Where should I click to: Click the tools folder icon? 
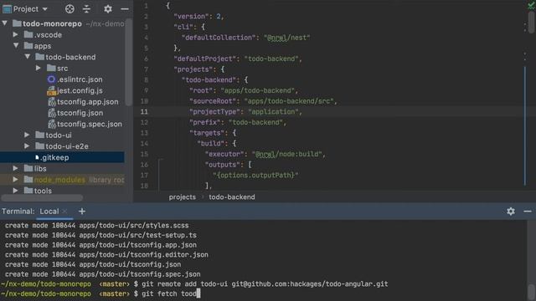point(28,191)
